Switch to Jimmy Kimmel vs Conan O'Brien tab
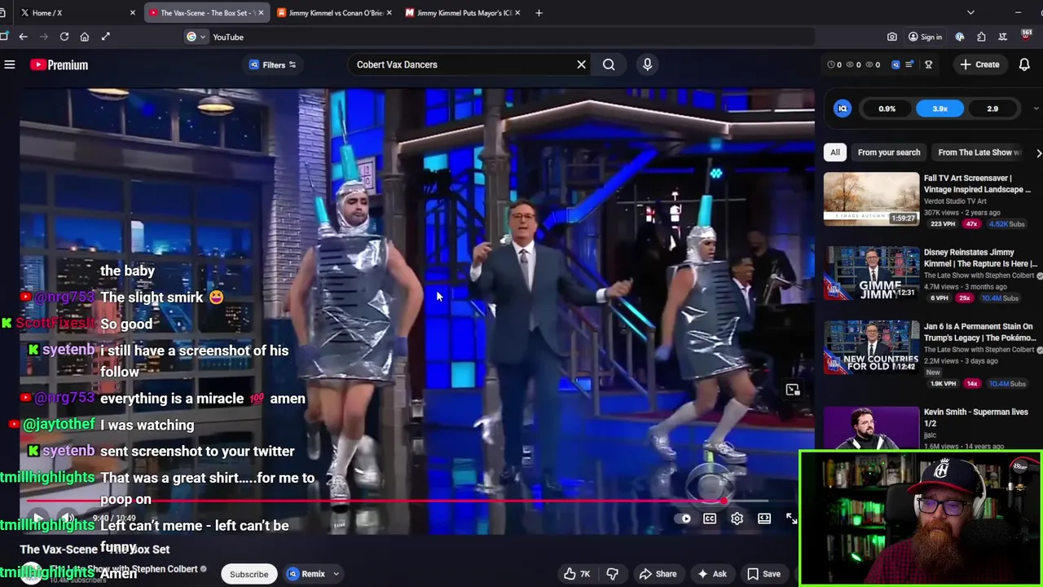1043x587 pixels. point(334,13)
